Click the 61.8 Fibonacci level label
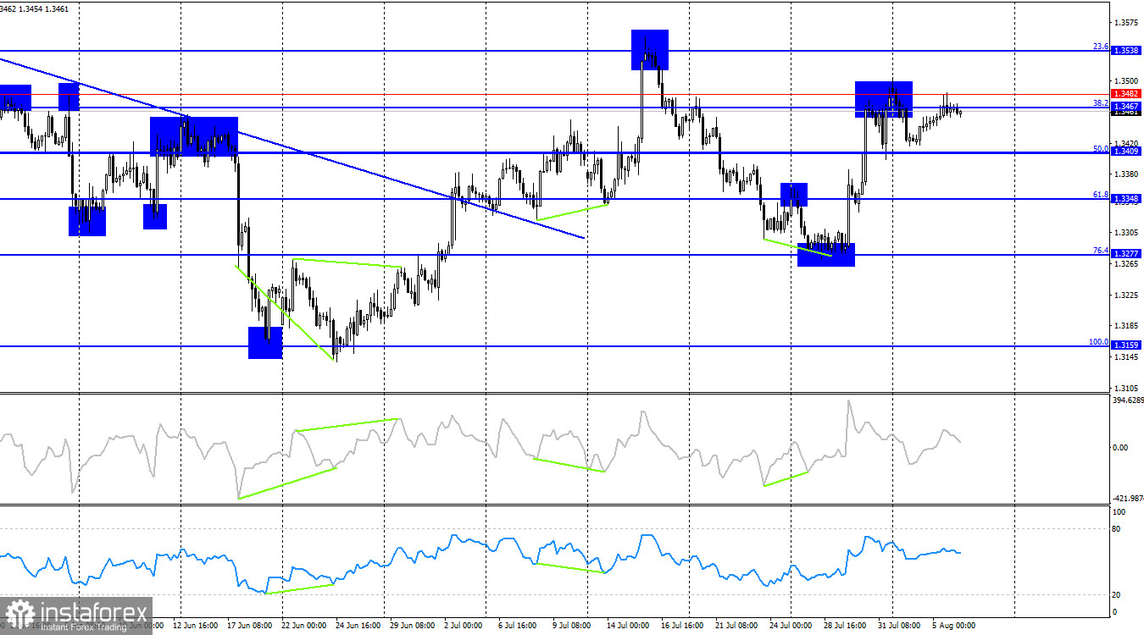Image resolution: width=1144 pixels, height=635 pixels. [1101, 195]
